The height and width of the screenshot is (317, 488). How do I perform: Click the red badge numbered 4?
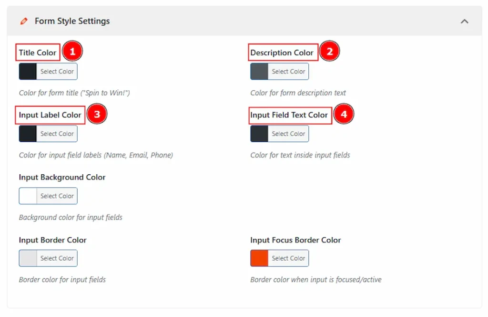coord(344,114)
